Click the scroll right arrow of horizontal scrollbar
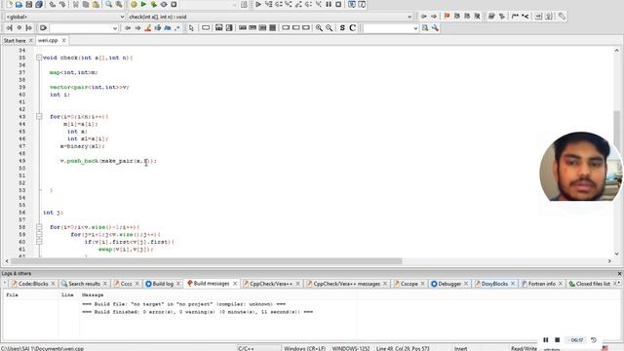Viewport: 624px width, 351px height. click(x=609, y=261)
